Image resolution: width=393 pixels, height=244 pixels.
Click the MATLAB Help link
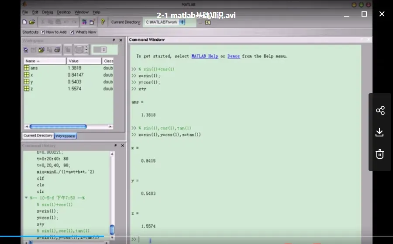[205, 56]
